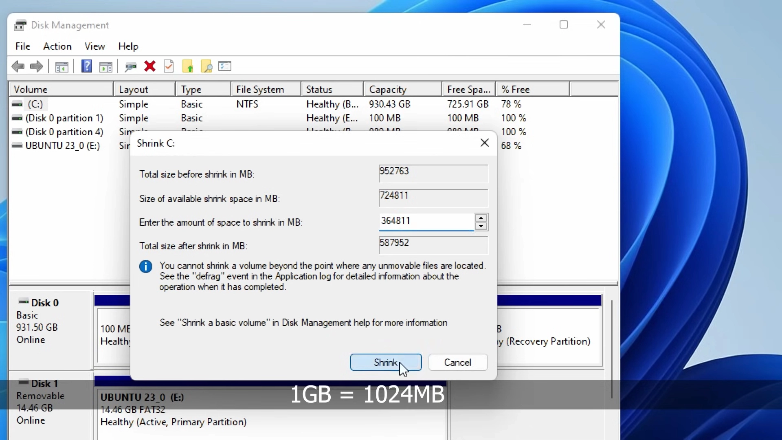Click the 725.91 GB free space cell
The image size is (782, 440).
pos(468,104)
